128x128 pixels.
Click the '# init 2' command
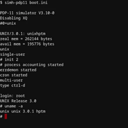(x=9, y=59)
